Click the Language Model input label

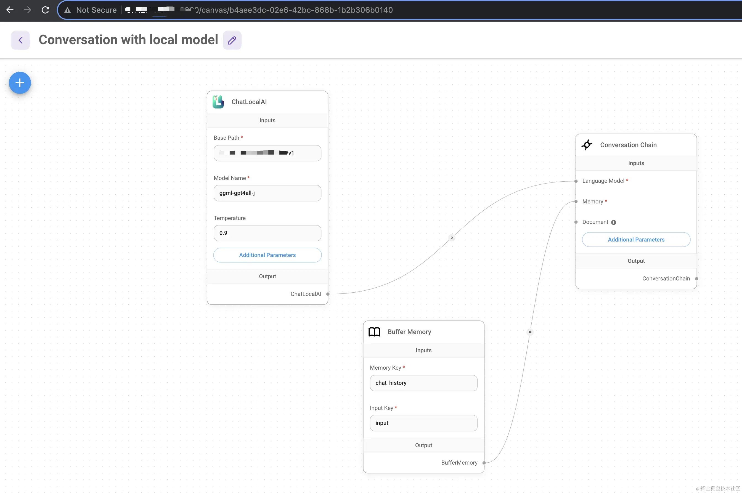[x=603, y=181]
